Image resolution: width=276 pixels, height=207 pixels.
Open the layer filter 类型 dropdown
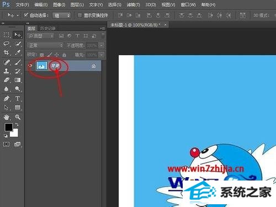tap(41, 36)
